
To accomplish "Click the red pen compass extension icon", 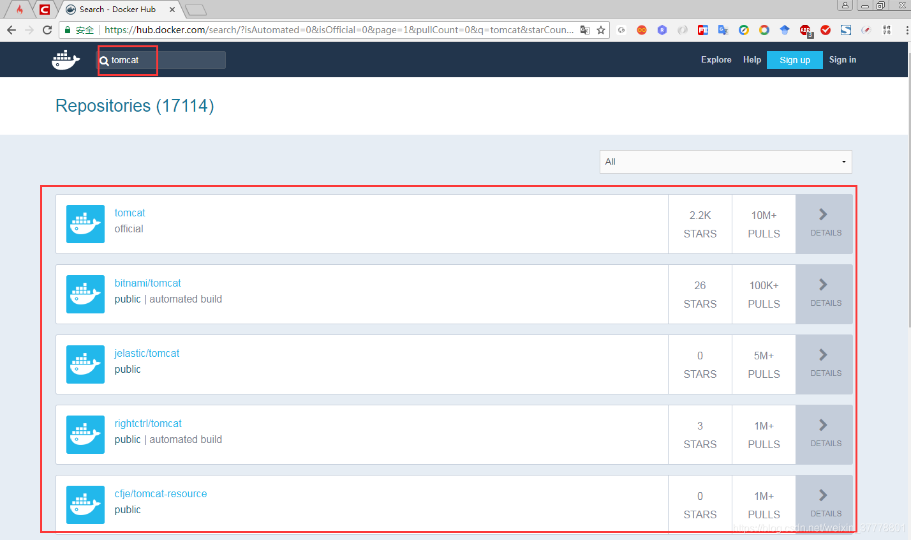I will (x=866, y=30).
